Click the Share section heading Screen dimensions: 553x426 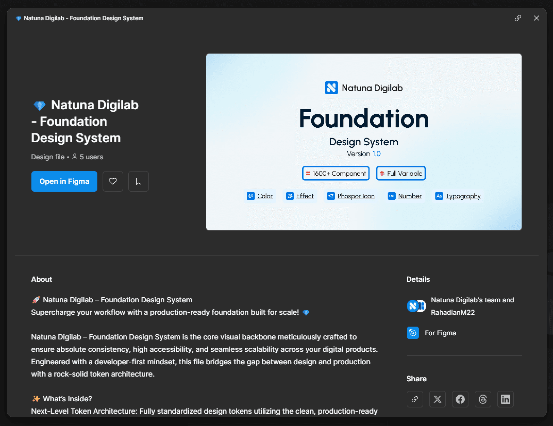(416, 379)
